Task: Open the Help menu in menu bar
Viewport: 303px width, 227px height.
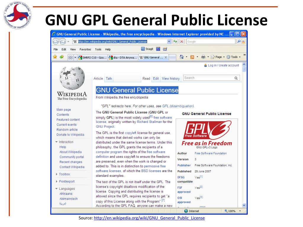Action: coord(108,49)
